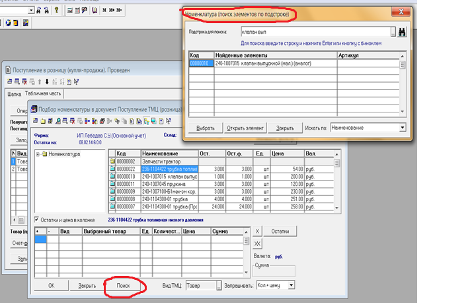
Task: Click the binoculars search icon
Action: (403, 32)
